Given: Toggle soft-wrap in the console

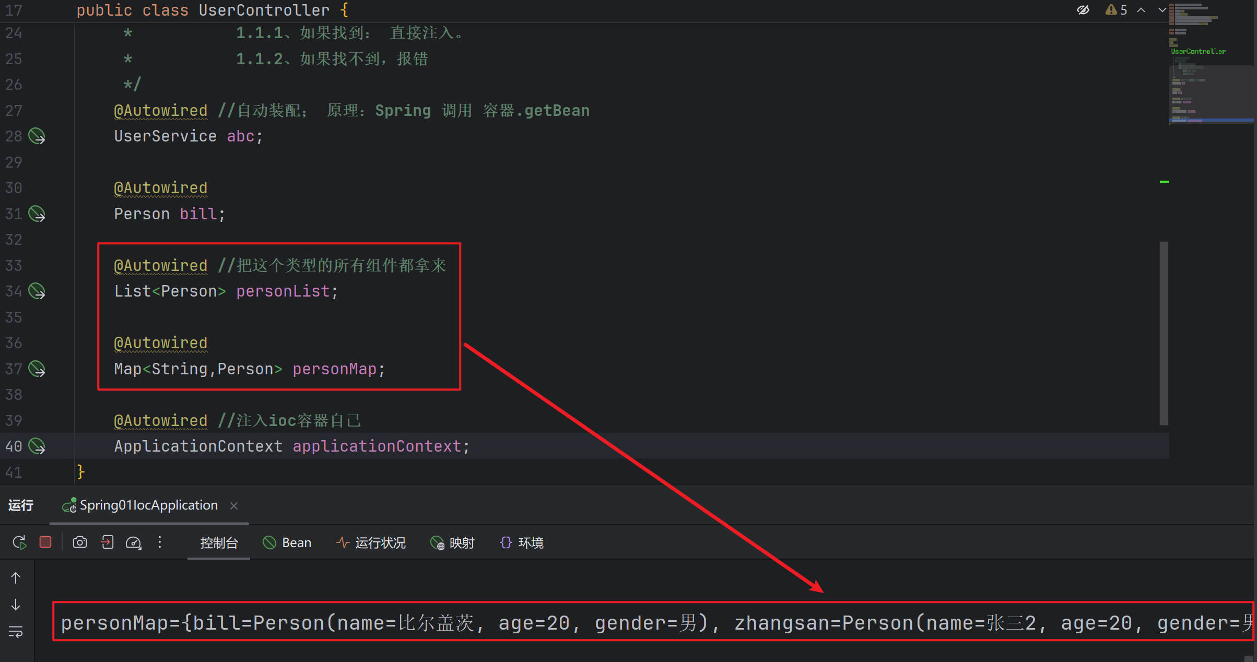Looking at the screenshot, I should point(16,632).
